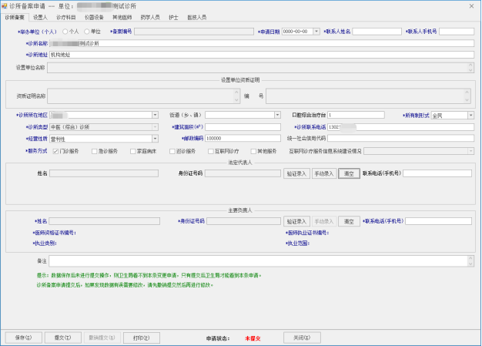This screenshot has width=482, height=346.
Task: Show the 医技人员 tab
Action: [197, 18]
